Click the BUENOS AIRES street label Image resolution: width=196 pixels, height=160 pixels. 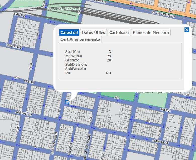pyautogui.click(x=54, y=143)
